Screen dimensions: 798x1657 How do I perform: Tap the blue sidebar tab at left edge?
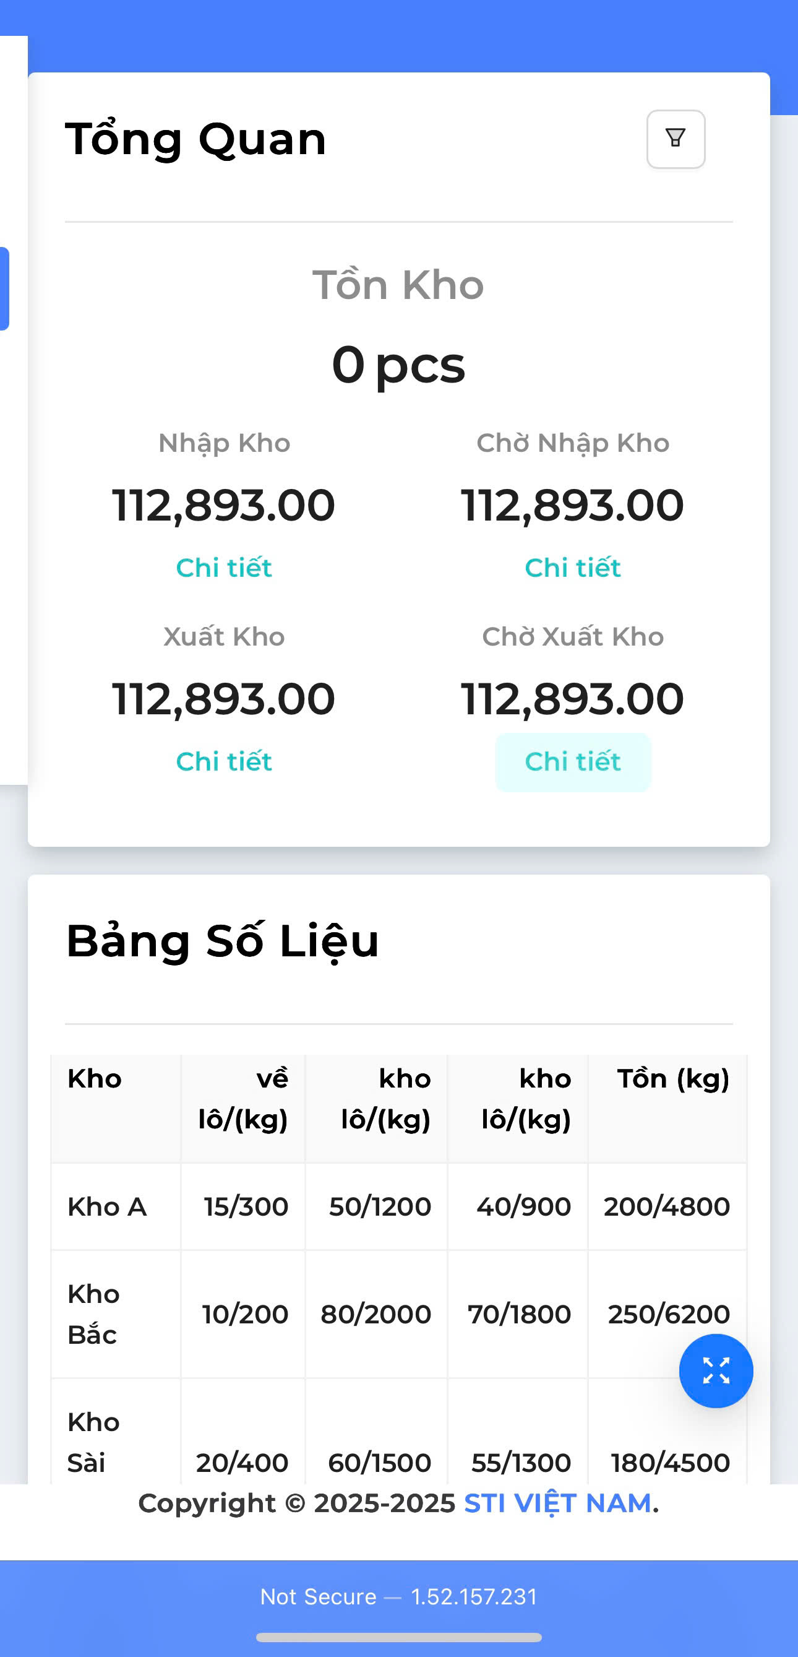point(4,288)
